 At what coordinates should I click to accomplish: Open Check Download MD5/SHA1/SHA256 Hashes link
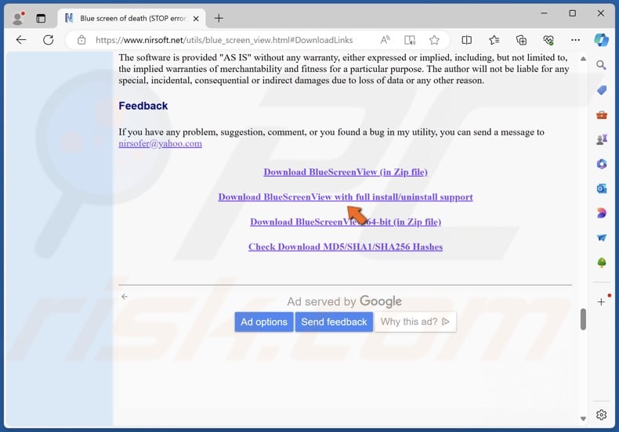(x=346, y=247)
